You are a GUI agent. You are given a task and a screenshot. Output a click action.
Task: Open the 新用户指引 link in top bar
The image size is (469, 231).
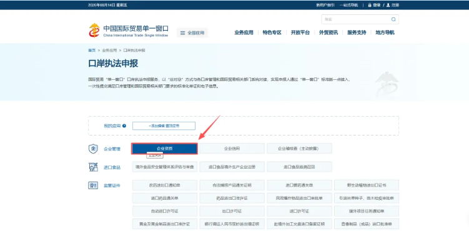(325, 5)
